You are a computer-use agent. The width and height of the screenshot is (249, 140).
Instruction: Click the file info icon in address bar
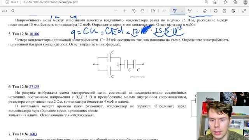[x=7, y=2]
